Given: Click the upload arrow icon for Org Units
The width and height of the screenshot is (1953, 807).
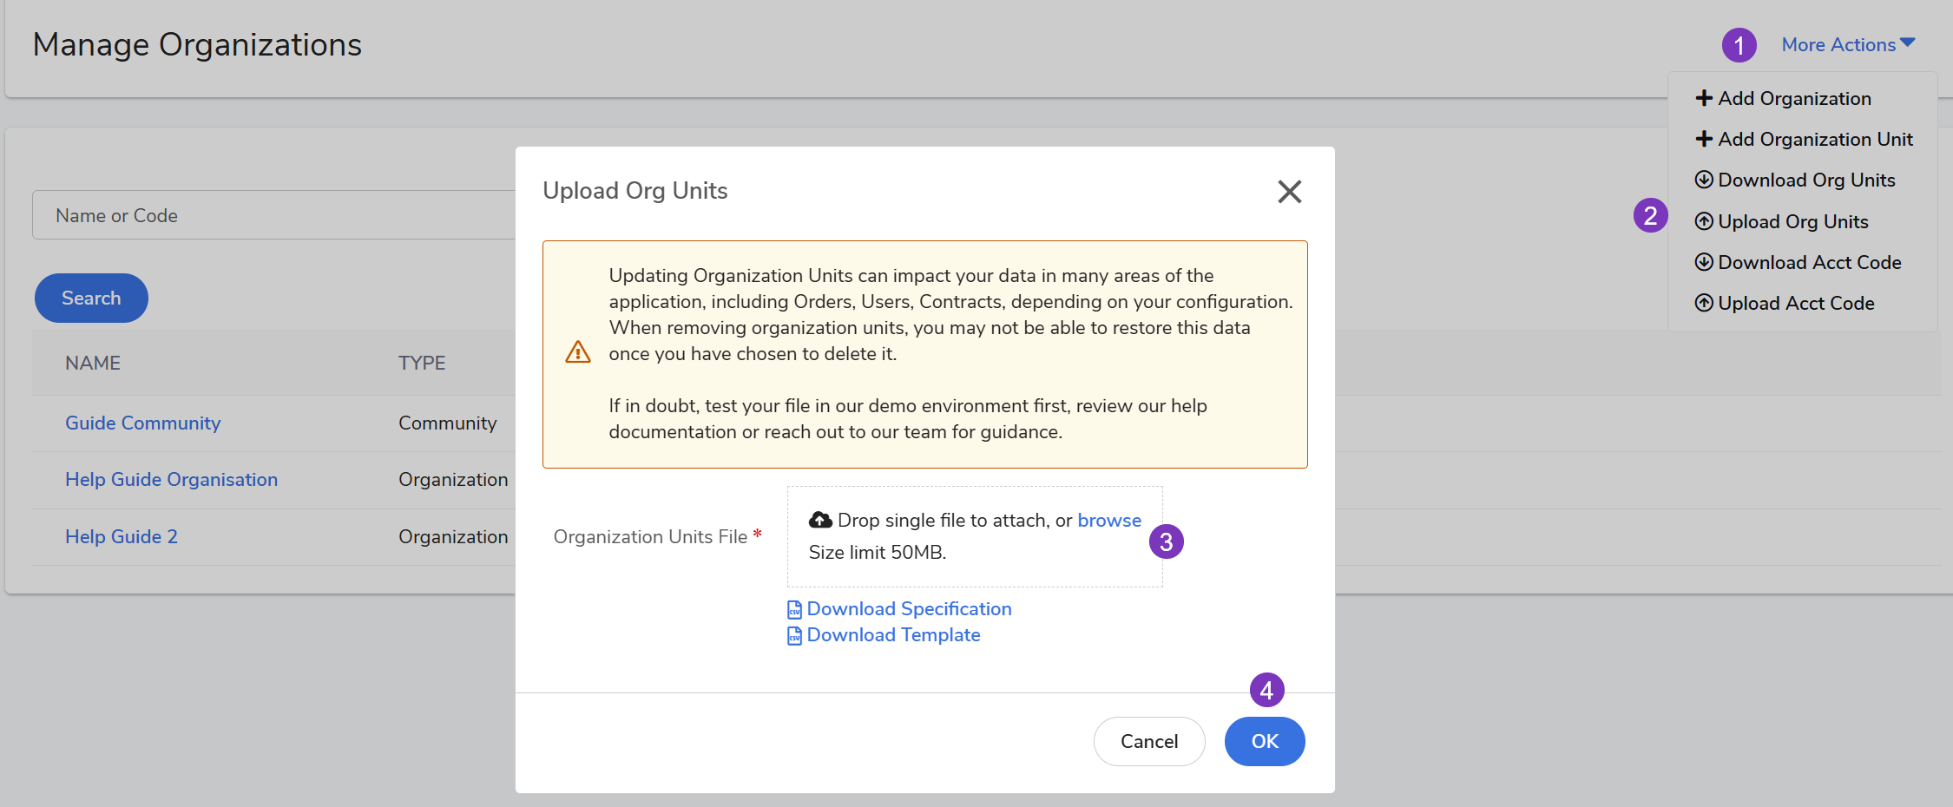Looking at the screenshot, I should pos(1704,221).
